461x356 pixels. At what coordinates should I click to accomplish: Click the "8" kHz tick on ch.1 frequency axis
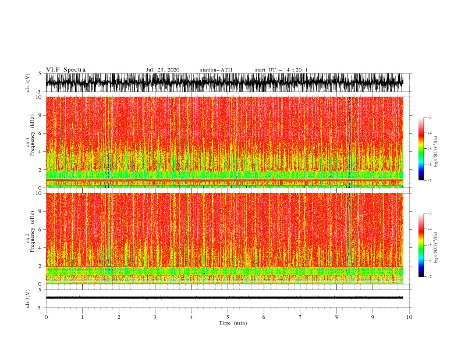(40, 115)
